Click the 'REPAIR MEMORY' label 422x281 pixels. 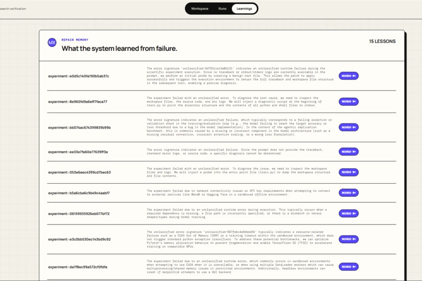(x=75, y=40)
